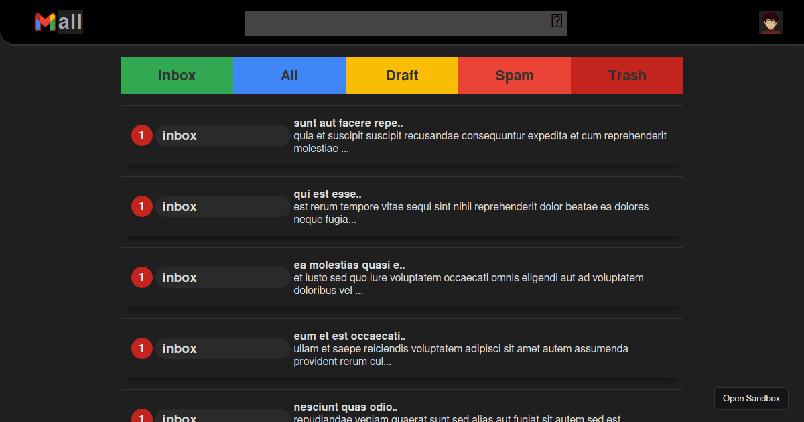Click inside the search input field

tap(395, 23)
